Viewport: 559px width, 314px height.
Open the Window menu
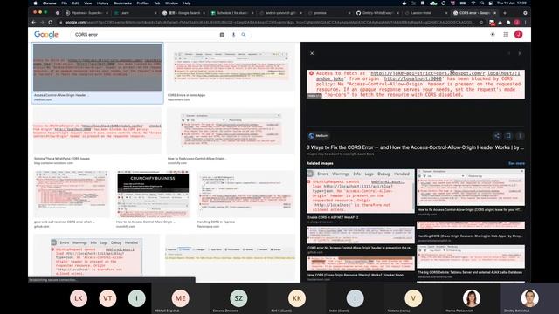(x=171, y=3)
